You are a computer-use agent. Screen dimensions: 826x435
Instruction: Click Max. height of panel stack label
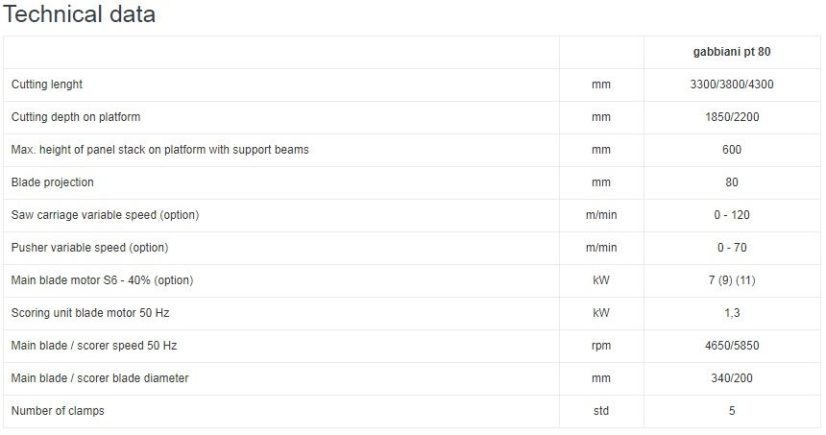pyautogui.click(x=160, y=150)
